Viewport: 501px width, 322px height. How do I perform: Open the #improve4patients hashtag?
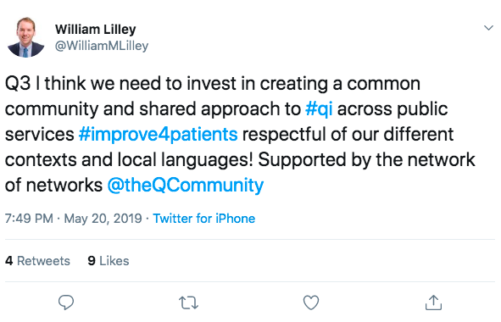[159, 134]
